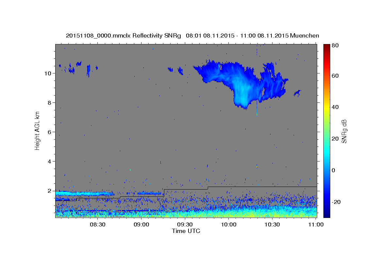This screenshot has width=392, height=261.
Task: Click the 09:30 time tick label
Action: (x=185, y=224)
